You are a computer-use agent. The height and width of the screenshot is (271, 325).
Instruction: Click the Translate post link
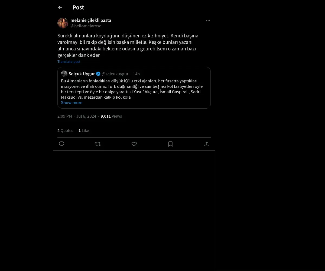point(69,62)
